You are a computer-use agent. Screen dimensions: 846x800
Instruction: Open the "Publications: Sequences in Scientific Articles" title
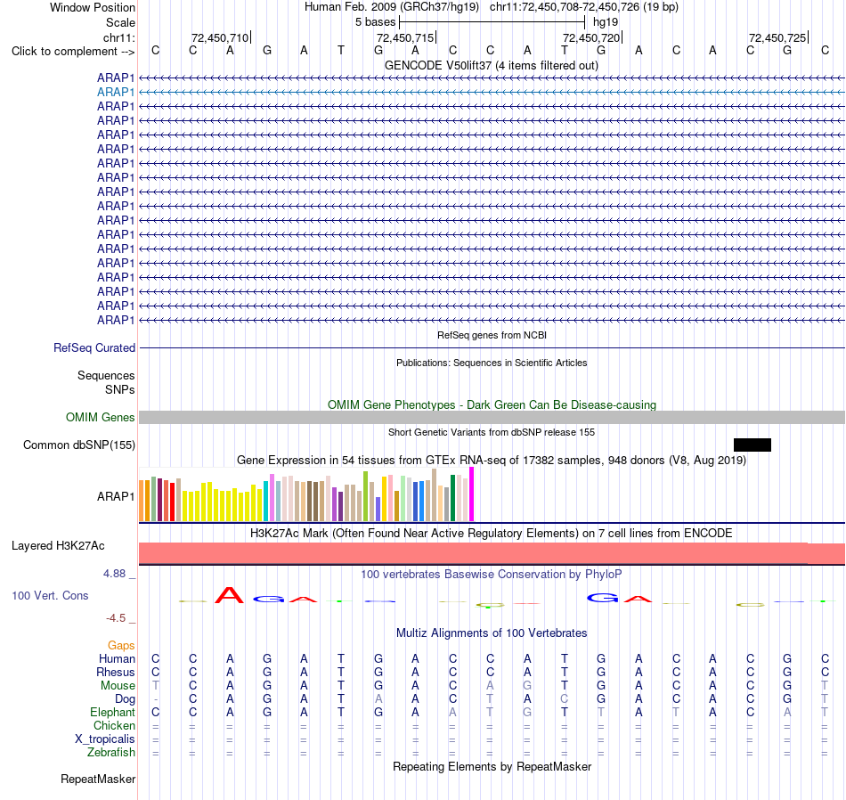(492, 363)
